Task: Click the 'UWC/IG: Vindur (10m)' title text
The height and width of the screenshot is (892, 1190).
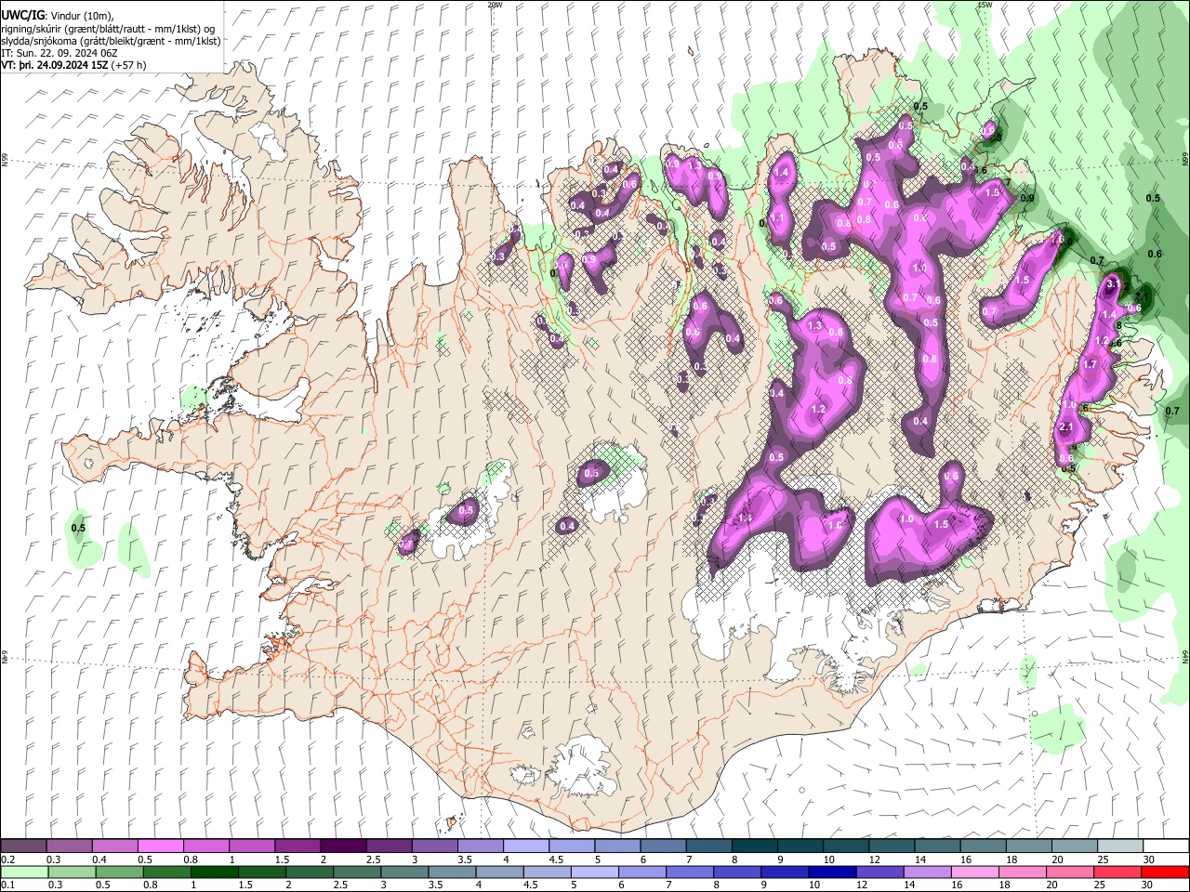Action: tap(58, 16)
